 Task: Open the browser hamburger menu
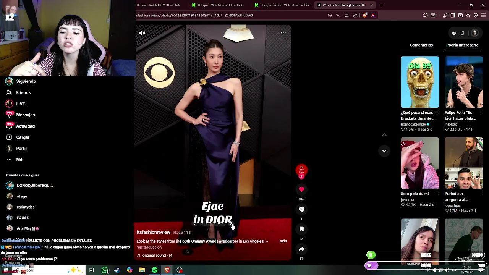tap(483, 15)
